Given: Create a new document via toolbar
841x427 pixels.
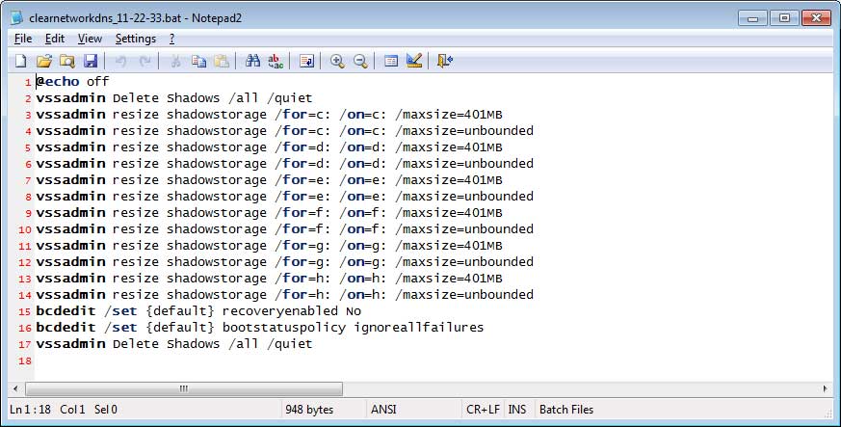Looking at the screenshot, I should [20, 61].
